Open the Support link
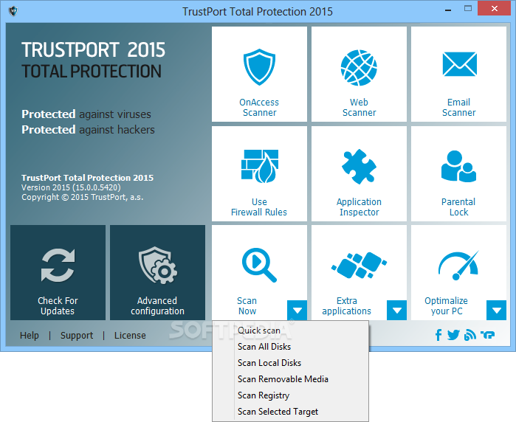This screenshot has width=516, height=422. pyautogui.click(x=77, y=335)
